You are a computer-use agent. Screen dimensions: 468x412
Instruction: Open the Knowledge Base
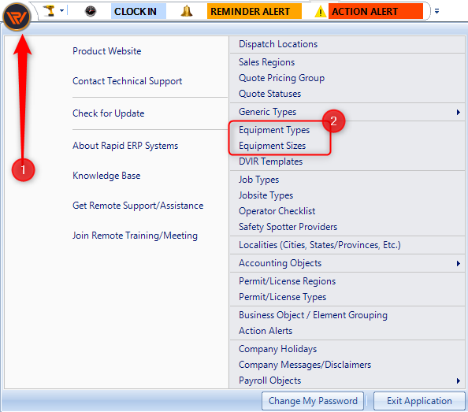click(106, 176)
